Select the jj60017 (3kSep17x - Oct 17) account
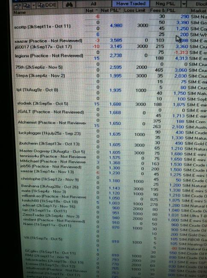The height and width of the screenshot is (278, 207). click(x=43, y=47)
